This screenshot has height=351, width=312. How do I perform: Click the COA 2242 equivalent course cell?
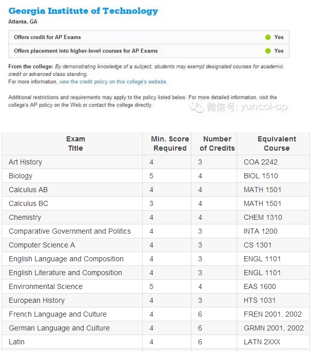(261, 162)
